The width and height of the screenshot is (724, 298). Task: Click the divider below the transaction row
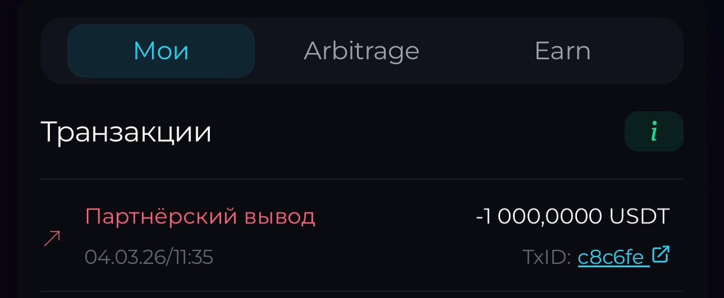tap(362, 291)
